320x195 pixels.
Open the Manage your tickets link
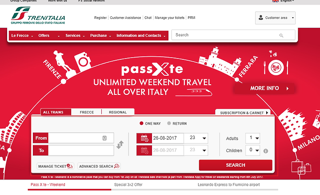coord(169,18)
